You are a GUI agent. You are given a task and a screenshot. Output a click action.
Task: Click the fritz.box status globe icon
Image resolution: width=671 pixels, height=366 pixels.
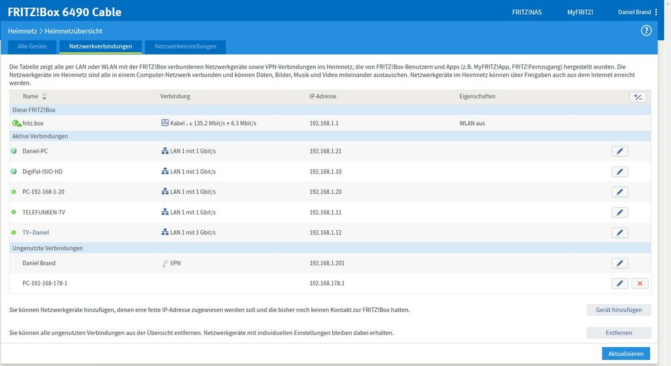pos(17,123)
